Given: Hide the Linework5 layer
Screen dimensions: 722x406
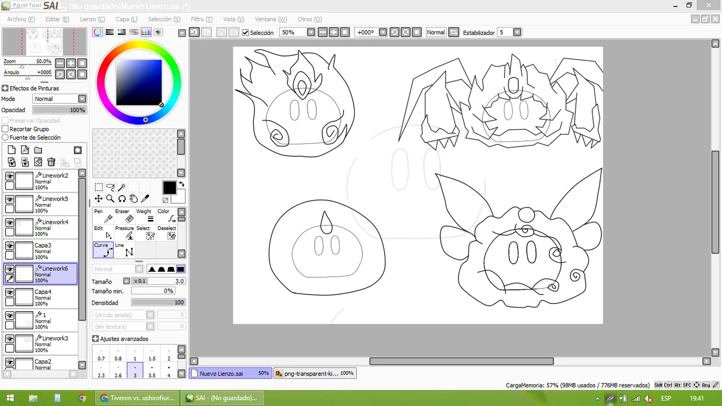Looking at the screenshot, I should [10, 199].
